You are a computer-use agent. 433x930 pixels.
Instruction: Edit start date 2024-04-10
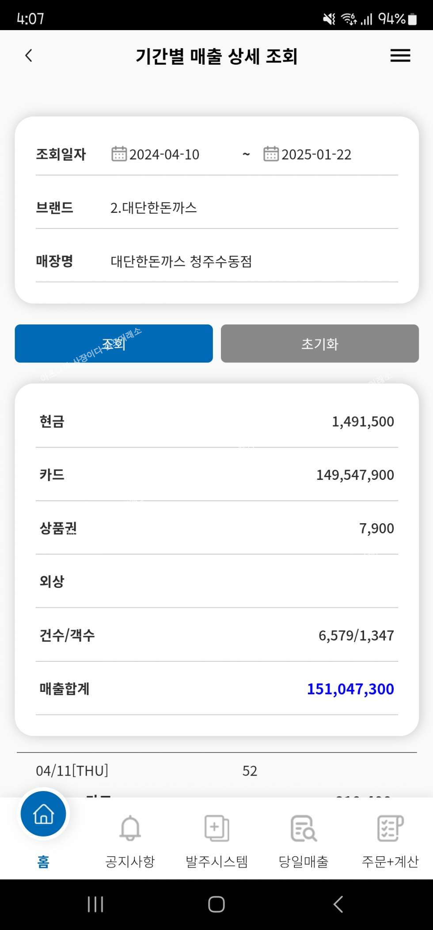click(164, 154)
